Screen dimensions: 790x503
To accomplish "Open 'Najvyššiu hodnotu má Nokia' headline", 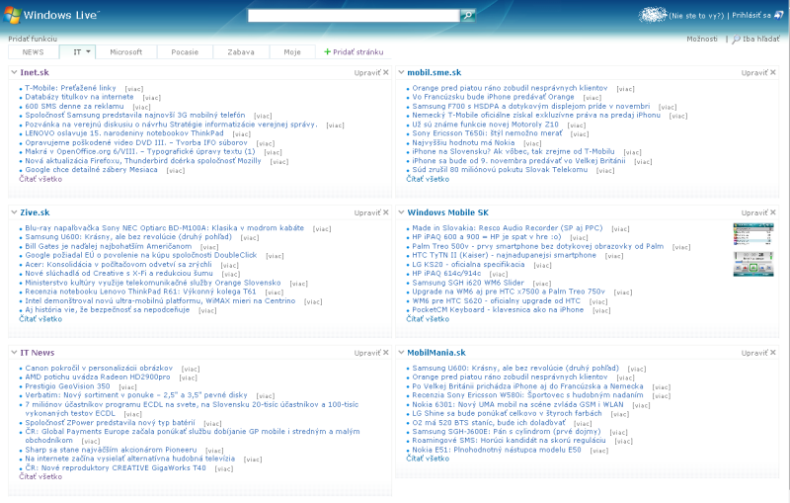I will click(463, 142).
